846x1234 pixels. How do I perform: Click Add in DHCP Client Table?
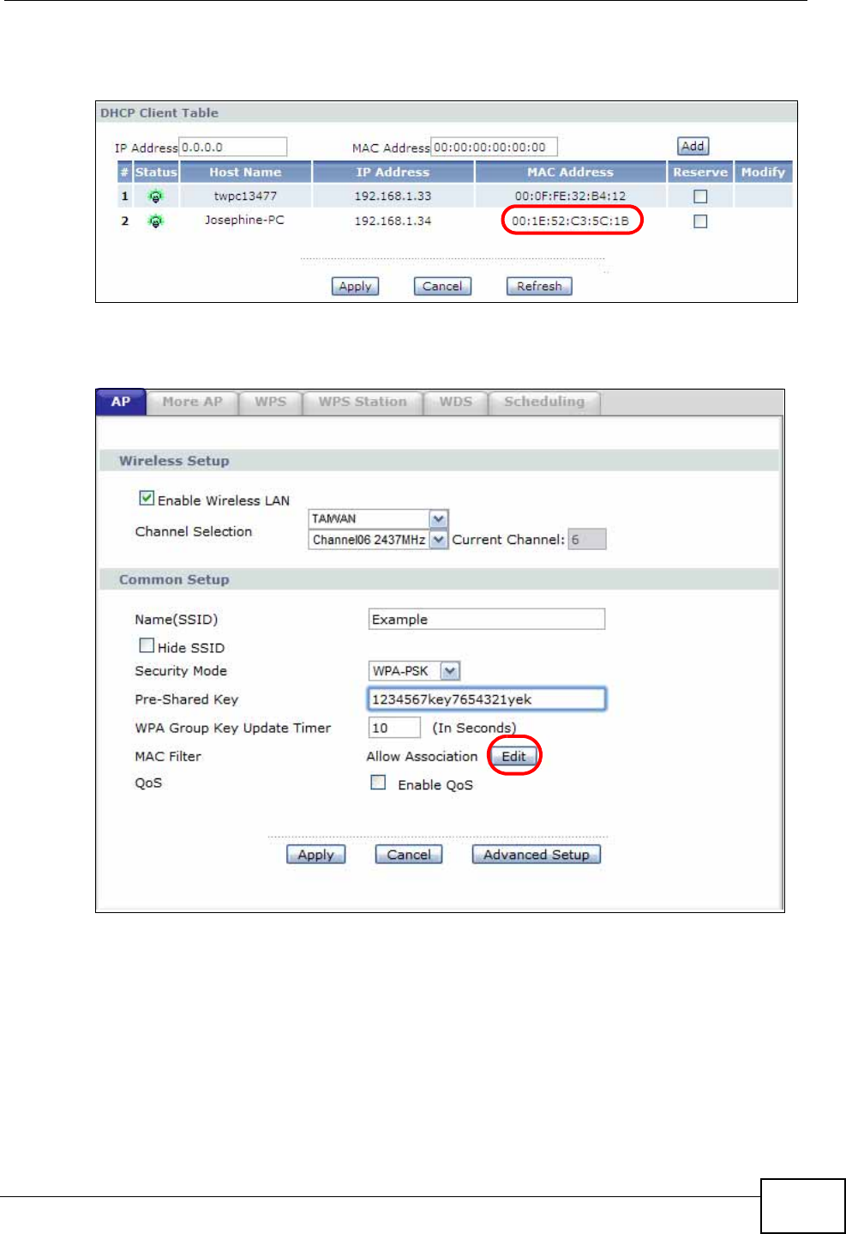(693, 147)
